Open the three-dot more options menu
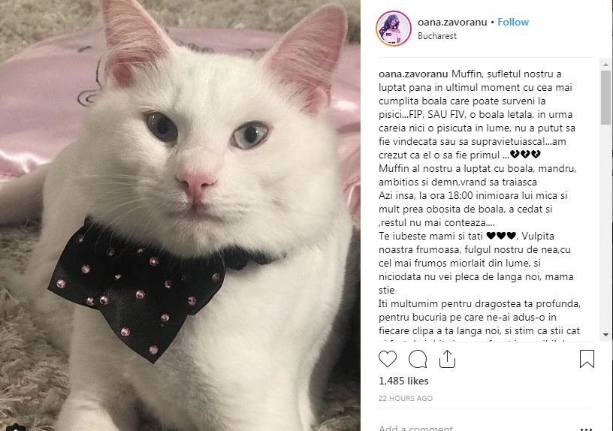613x431 pixels. [x=587, y=429]
